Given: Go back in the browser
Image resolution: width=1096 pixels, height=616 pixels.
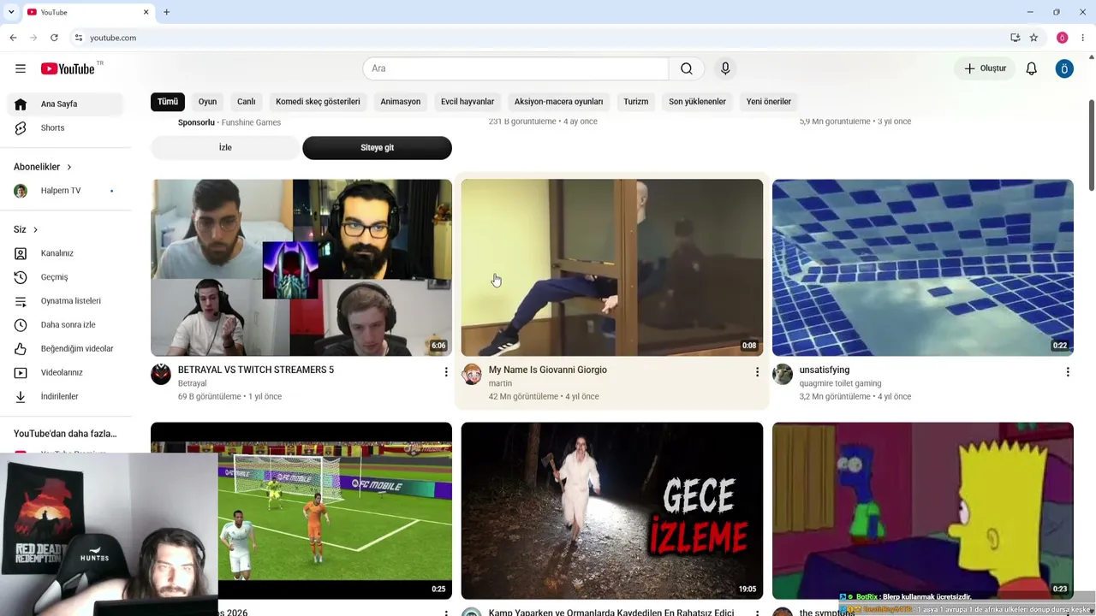Looking at the screenshot, I should coord(13,38).
